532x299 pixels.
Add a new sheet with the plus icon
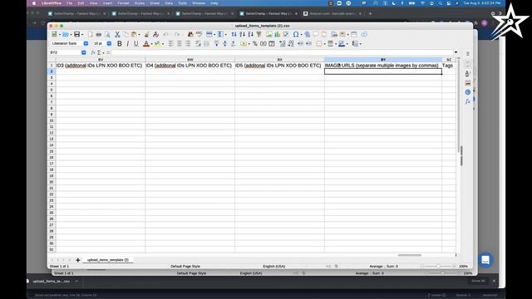click(x=77, y=260)
